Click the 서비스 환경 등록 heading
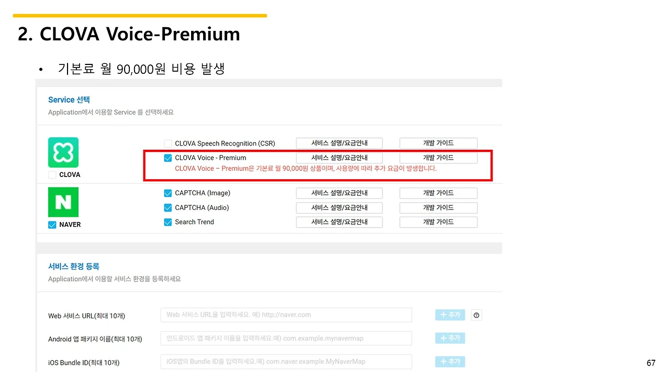The height and width of the screenshot is (377, 670). [x=74, y=267]
